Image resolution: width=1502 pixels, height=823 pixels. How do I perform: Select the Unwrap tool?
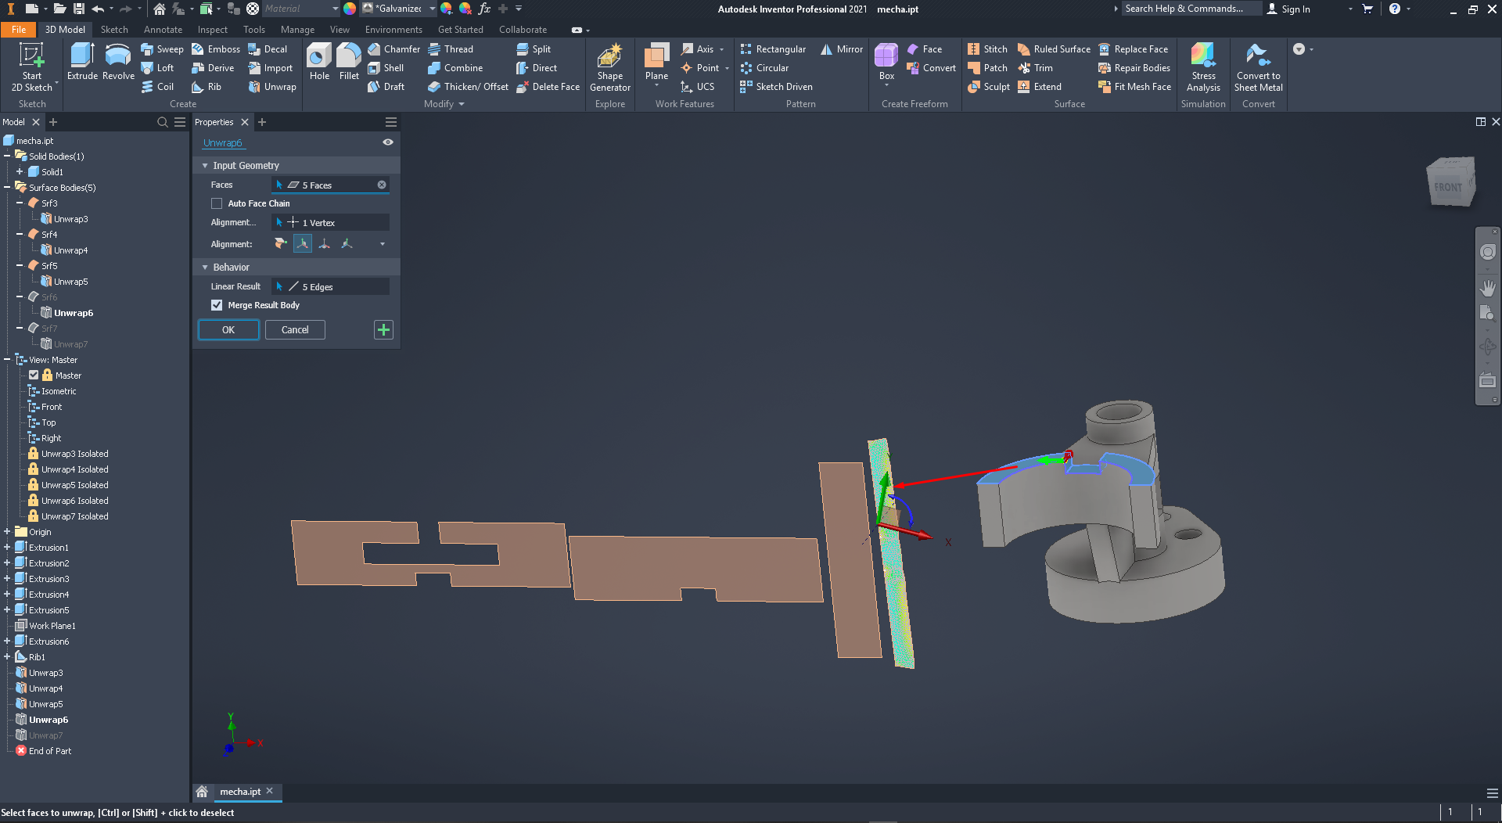point(272,87)
